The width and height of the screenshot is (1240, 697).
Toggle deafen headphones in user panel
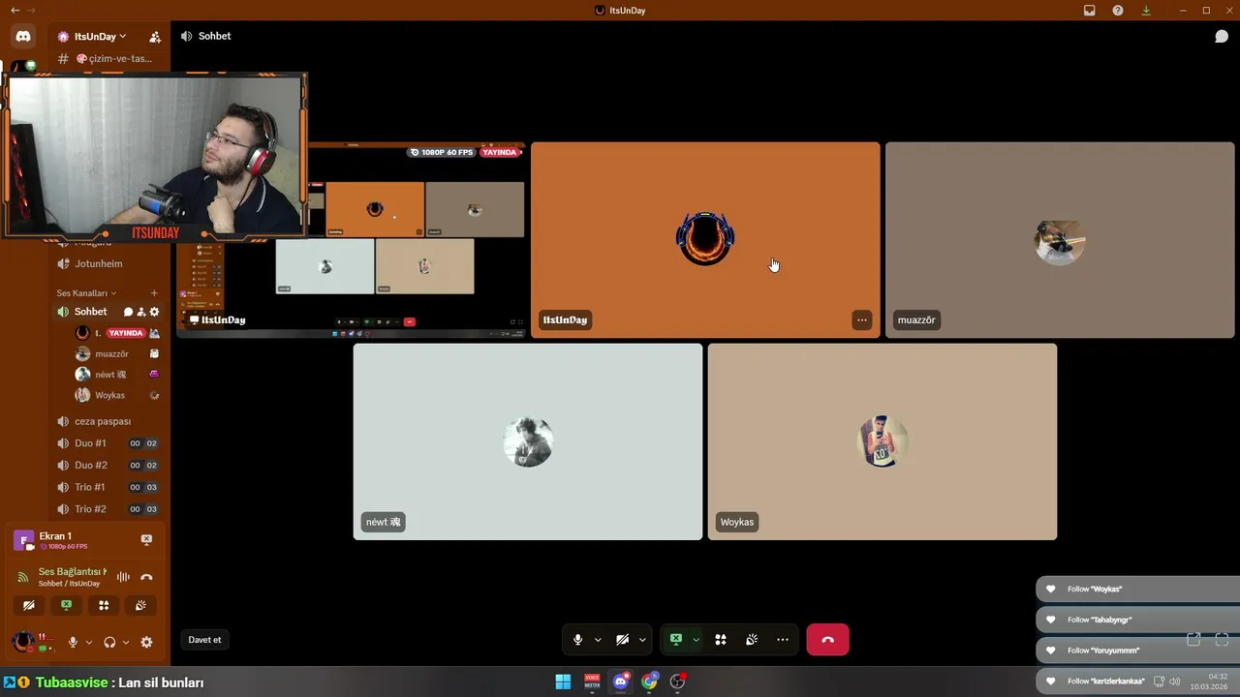[109, 642]
